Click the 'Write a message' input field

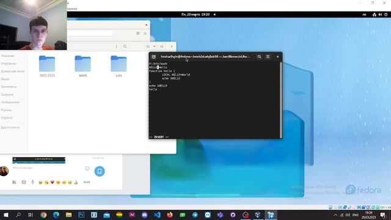tap(48, 168)
